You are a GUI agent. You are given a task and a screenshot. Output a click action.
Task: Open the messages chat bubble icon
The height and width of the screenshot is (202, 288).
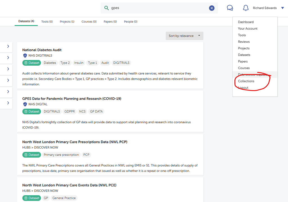coord(230,8)
